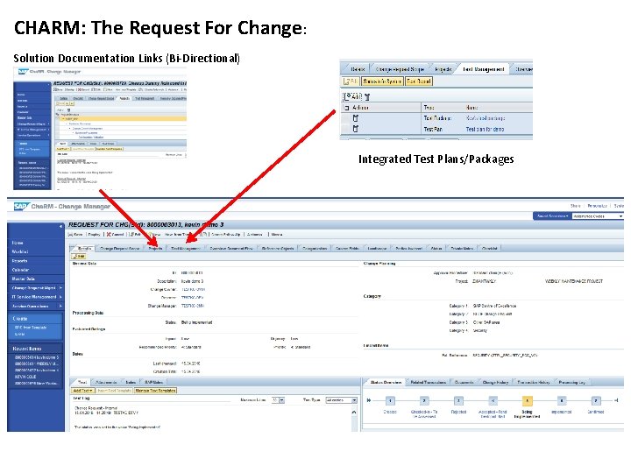Click the yellow Edit button under Details tab
This screenshot has width=631, height=473.
click(79, 256)
